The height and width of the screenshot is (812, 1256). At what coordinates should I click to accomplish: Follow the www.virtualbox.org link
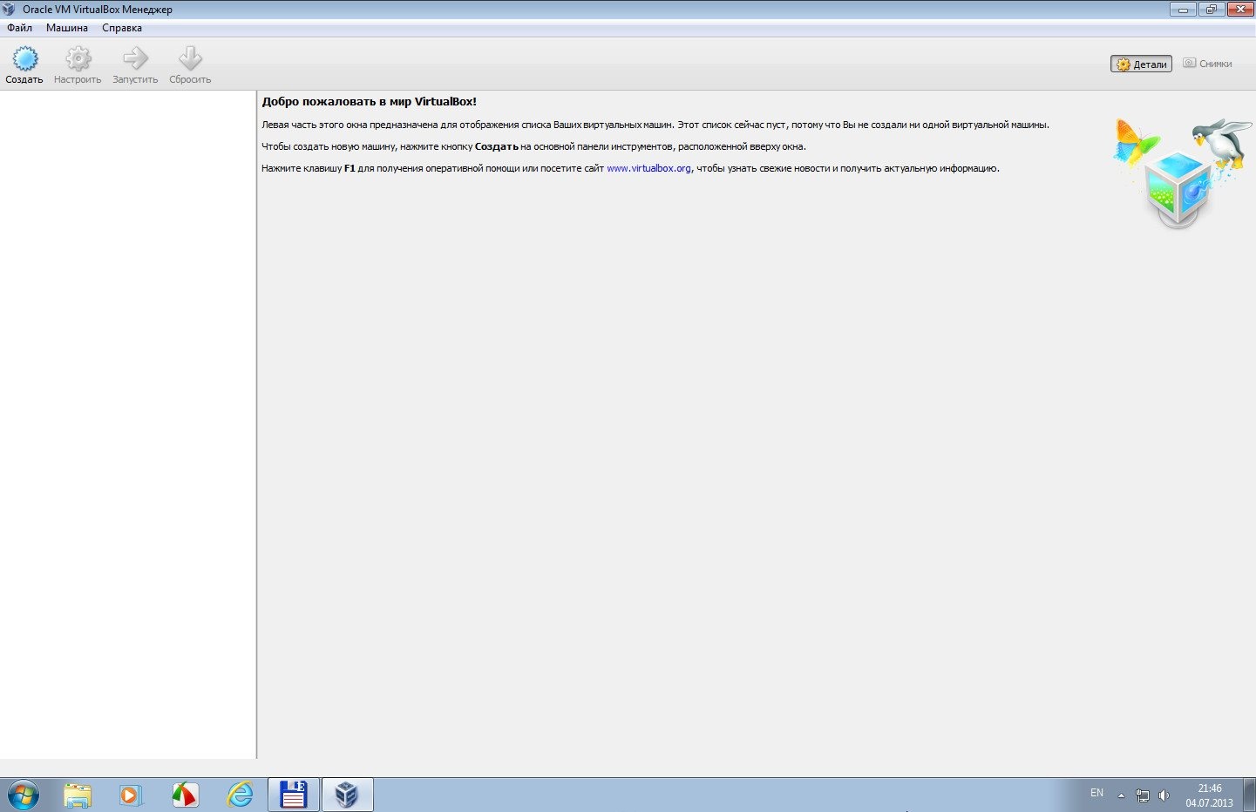click(x=648, y=168)
